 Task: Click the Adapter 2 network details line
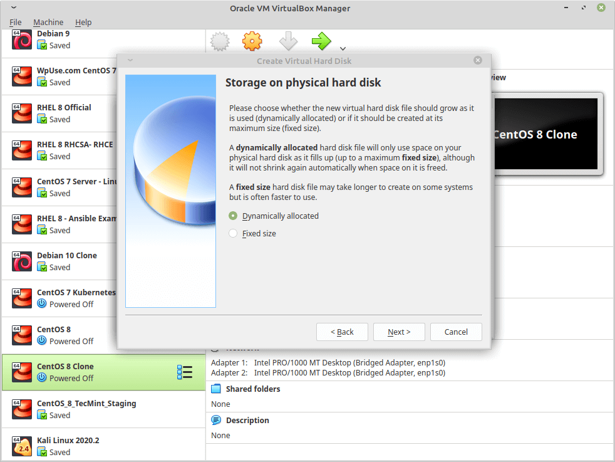click(x=328, y=373)
